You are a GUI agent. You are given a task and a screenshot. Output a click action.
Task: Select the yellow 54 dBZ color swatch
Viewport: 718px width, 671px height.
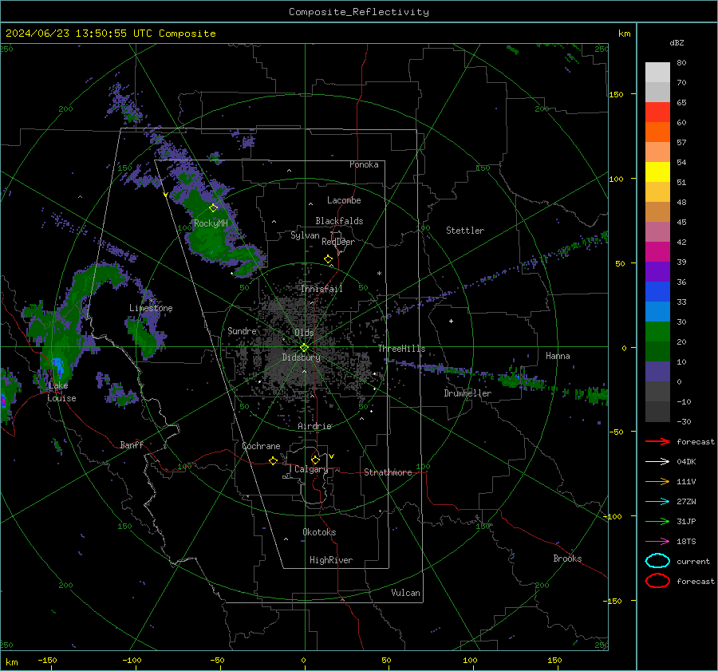(x=657, y=172)
